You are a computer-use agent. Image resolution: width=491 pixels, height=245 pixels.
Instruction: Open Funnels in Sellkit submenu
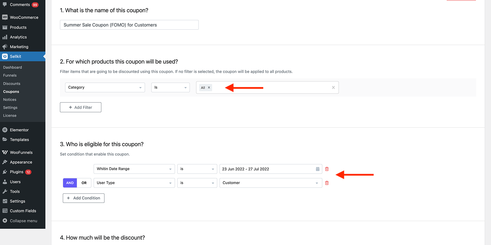pyautogui.click(x=10, y=75)
